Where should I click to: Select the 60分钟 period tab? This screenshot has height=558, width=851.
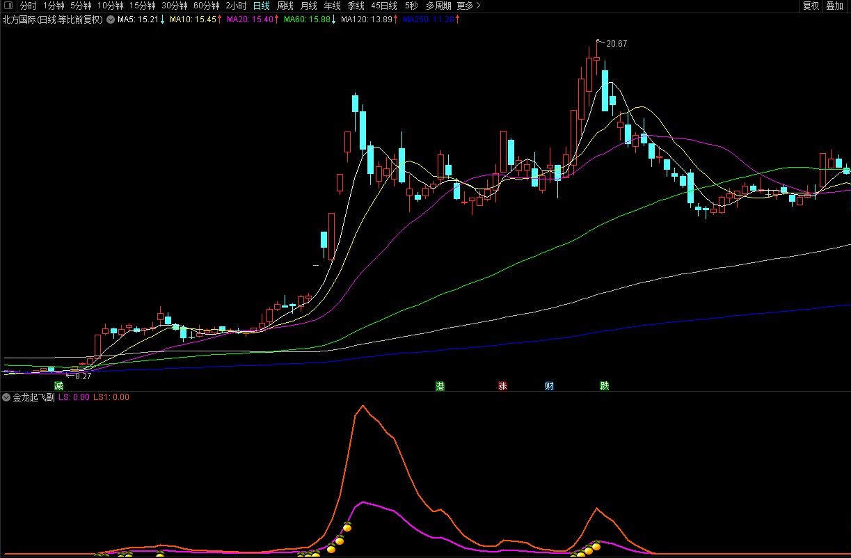tap(207, 6)
